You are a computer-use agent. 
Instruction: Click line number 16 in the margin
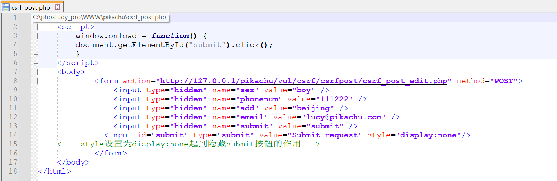click(x=13, y=153)
